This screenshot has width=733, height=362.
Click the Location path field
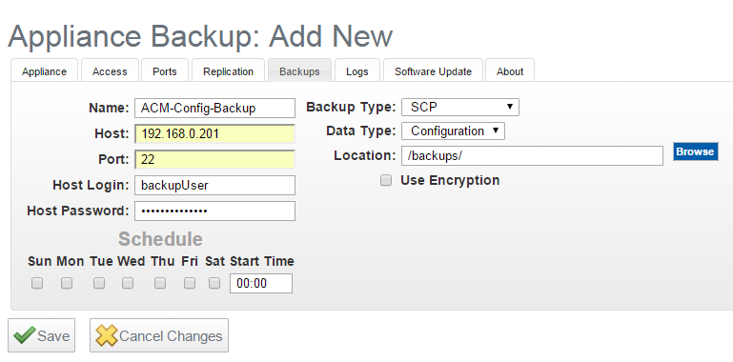[x=532, y=155]
